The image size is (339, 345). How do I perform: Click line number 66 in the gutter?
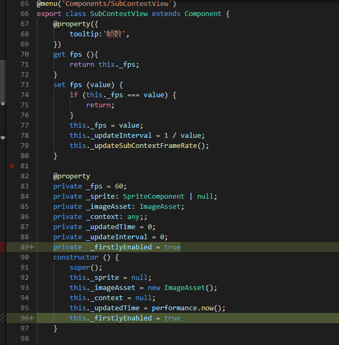25,14
